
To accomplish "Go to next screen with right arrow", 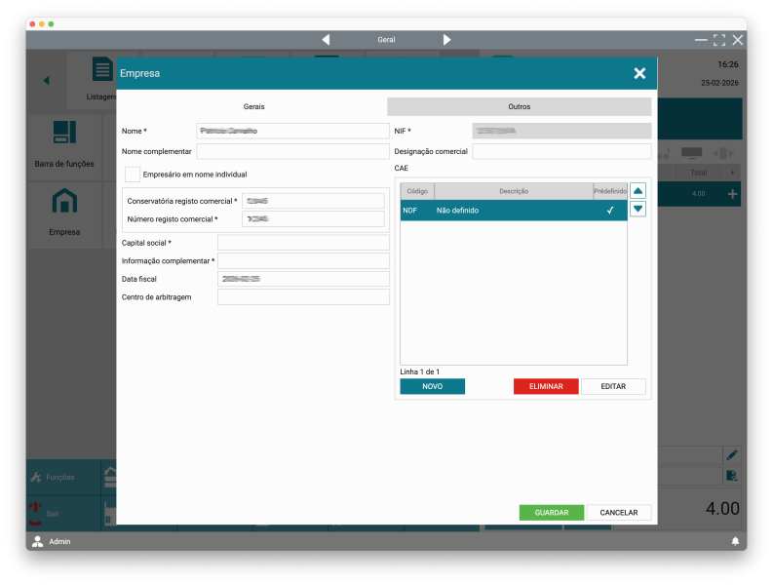I will [447, 40].
